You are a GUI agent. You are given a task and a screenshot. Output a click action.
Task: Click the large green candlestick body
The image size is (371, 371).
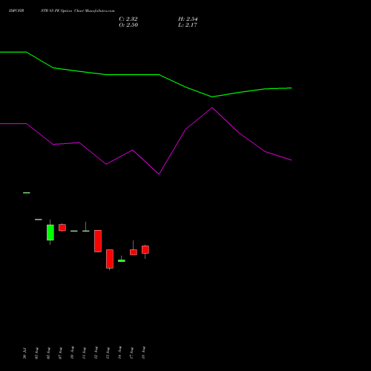pyautogui.click(x=50, y=232)
